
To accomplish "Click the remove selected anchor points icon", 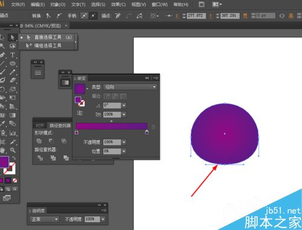I will pos(118,16).
